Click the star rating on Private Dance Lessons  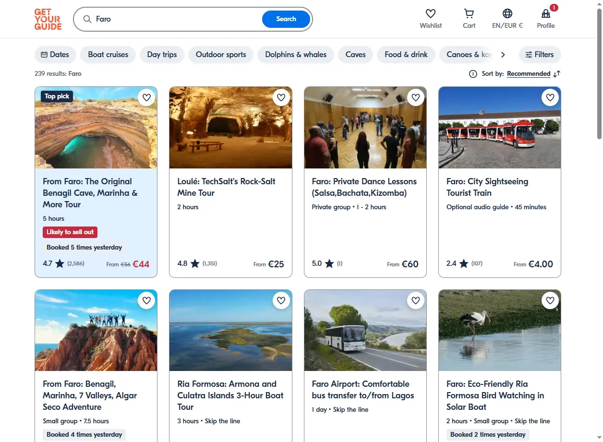click(x=329, y=263)
